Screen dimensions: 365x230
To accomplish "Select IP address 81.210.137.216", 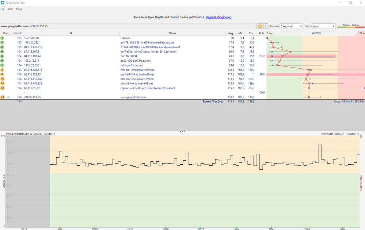I will 33,47.
